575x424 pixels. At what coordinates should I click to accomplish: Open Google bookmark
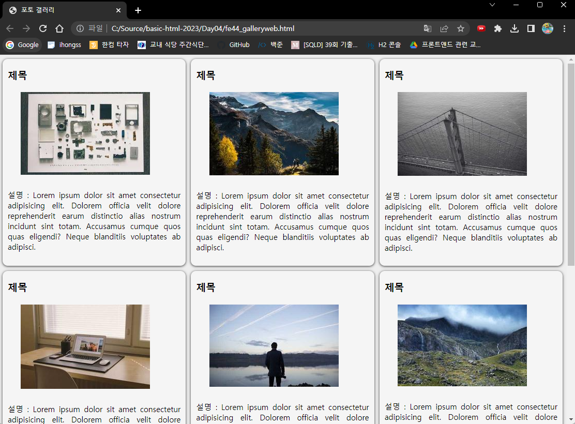(22, 45)
